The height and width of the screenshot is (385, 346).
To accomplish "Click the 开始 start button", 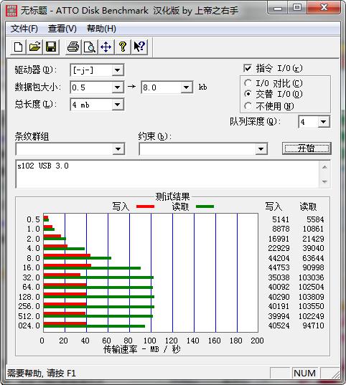I will point(307,148).
